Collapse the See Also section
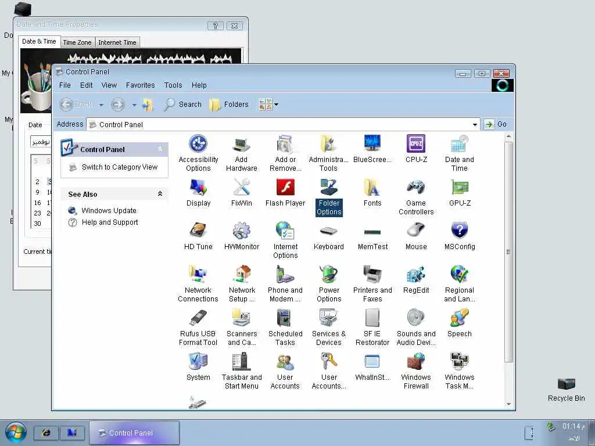Screen dimensions: 595x446 click(160, 194)
